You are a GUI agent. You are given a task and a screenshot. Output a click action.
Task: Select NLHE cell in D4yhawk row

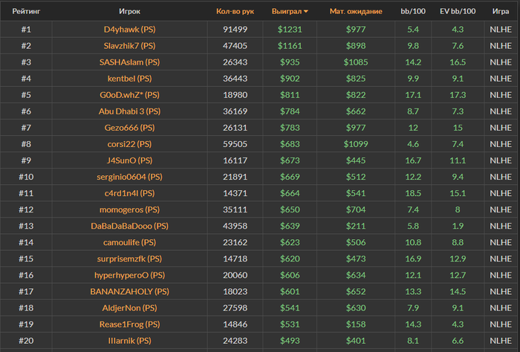[501, 29]
